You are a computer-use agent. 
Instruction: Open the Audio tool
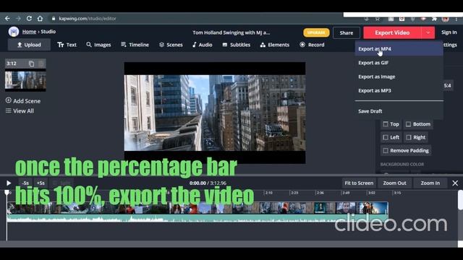click(x=203, y=45)
